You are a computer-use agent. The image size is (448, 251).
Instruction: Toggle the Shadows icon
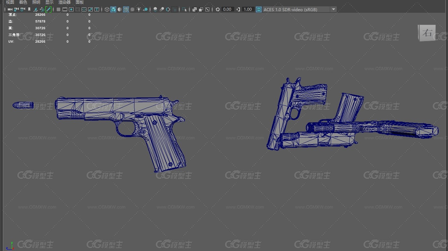pos(145,9)
